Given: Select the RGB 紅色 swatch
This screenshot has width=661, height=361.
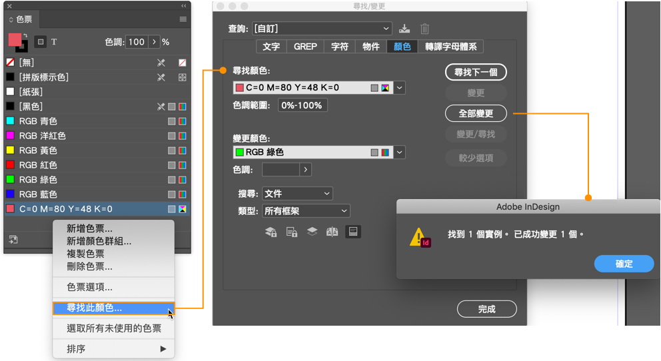Looking at the screenshot, I should pyautogui.click(x=97, y=165).
